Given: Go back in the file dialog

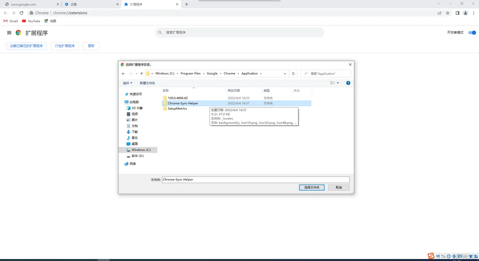Looking at the screenshot, I should (x=123, y=74).
